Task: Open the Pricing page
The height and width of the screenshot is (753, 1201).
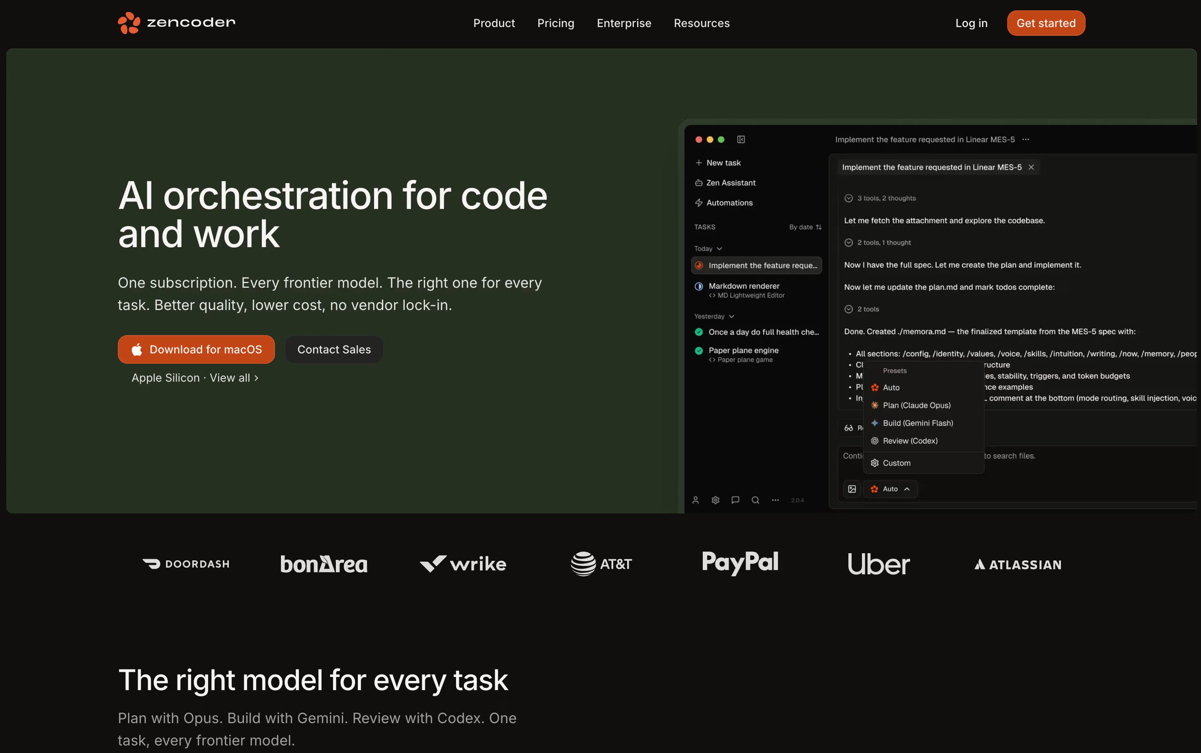Action: (x=556, y=23)
